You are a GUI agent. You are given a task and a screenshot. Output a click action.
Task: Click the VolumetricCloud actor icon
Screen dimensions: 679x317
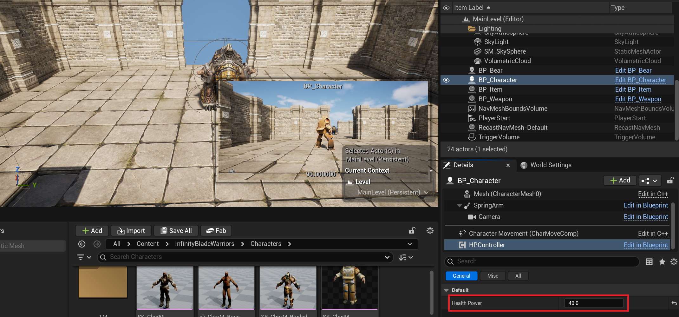pyautogui.click(x=478, y=61)
